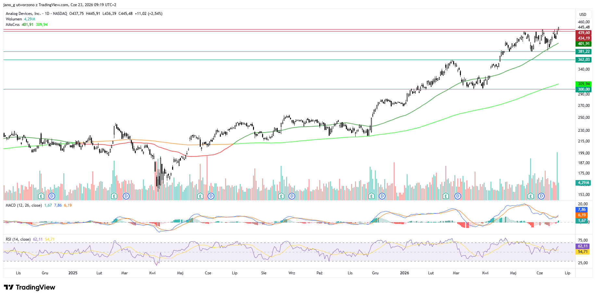This screenshot has width=596, height=297.
Task: Click the orange 6,19 signal value label
Action: pos(582,215)
